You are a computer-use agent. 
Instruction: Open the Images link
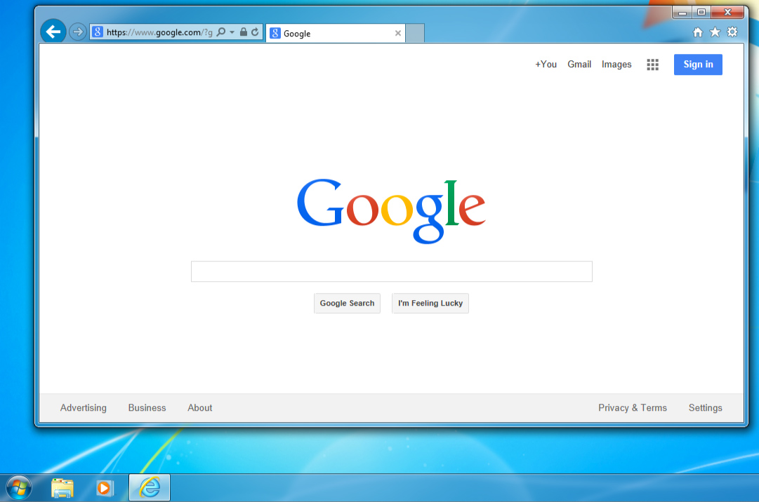(x=616, y=65)
